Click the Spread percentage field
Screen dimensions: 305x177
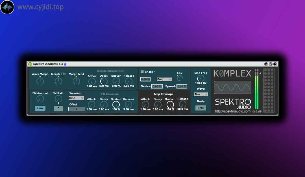pos(182,86)
